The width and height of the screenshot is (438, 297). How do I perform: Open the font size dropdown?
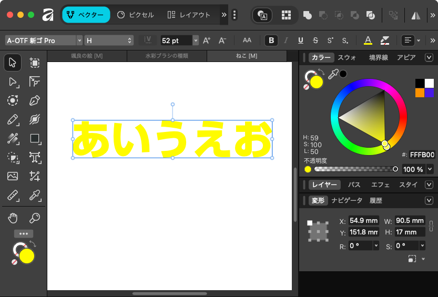[x=196, y=40]
